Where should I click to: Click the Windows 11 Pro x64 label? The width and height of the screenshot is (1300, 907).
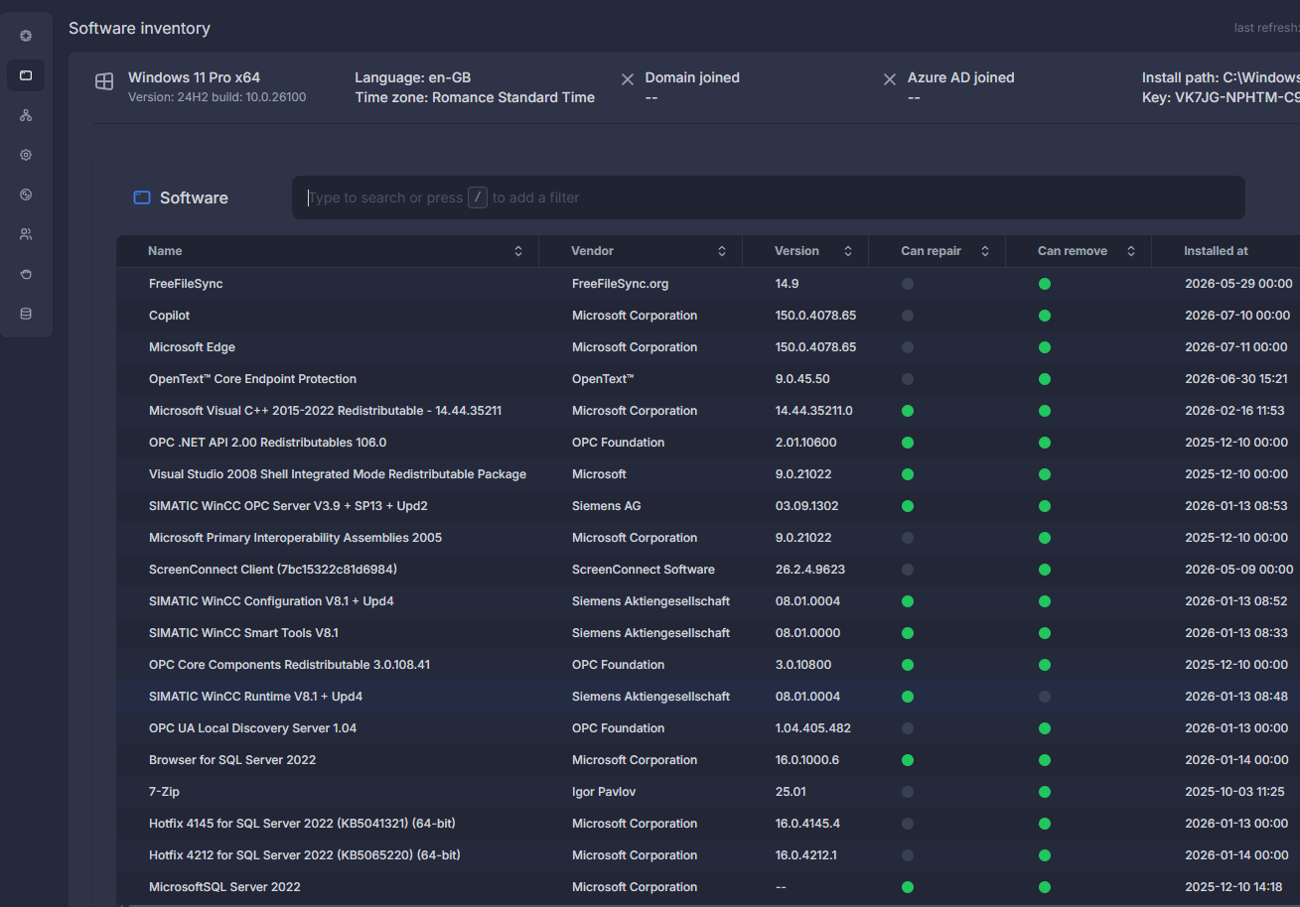tap(194, 77)
